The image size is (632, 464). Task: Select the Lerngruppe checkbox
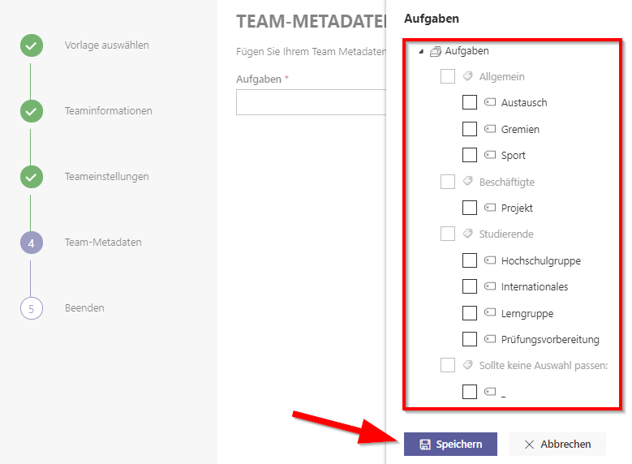click(x=470, y=313)
